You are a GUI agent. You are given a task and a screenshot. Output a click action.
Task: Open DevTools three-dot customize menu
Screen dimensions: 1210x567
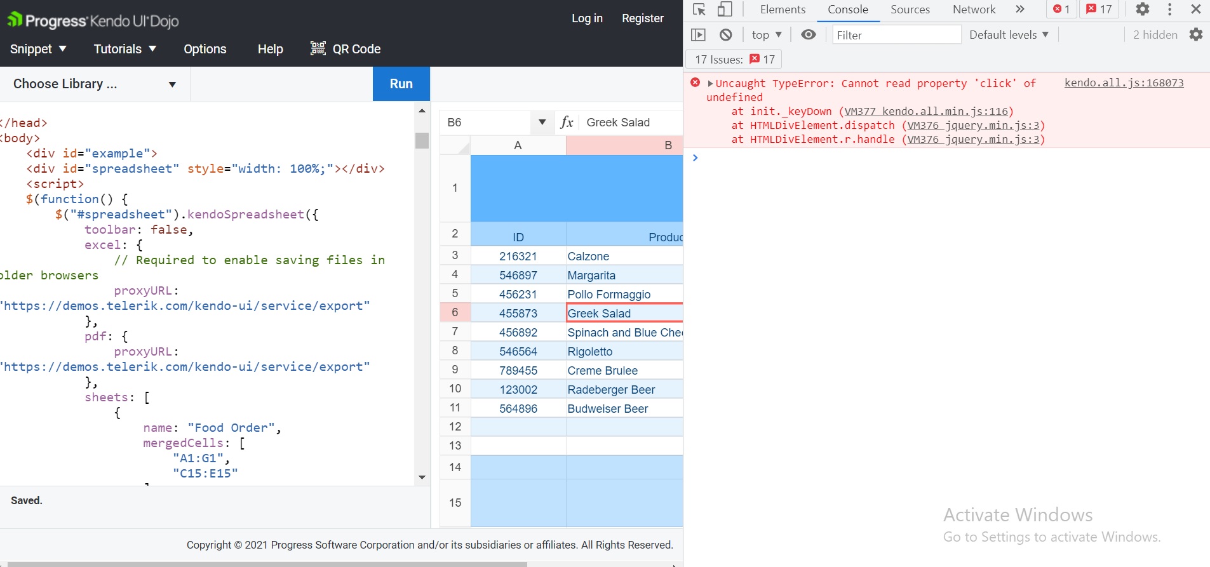[1169, 10]
